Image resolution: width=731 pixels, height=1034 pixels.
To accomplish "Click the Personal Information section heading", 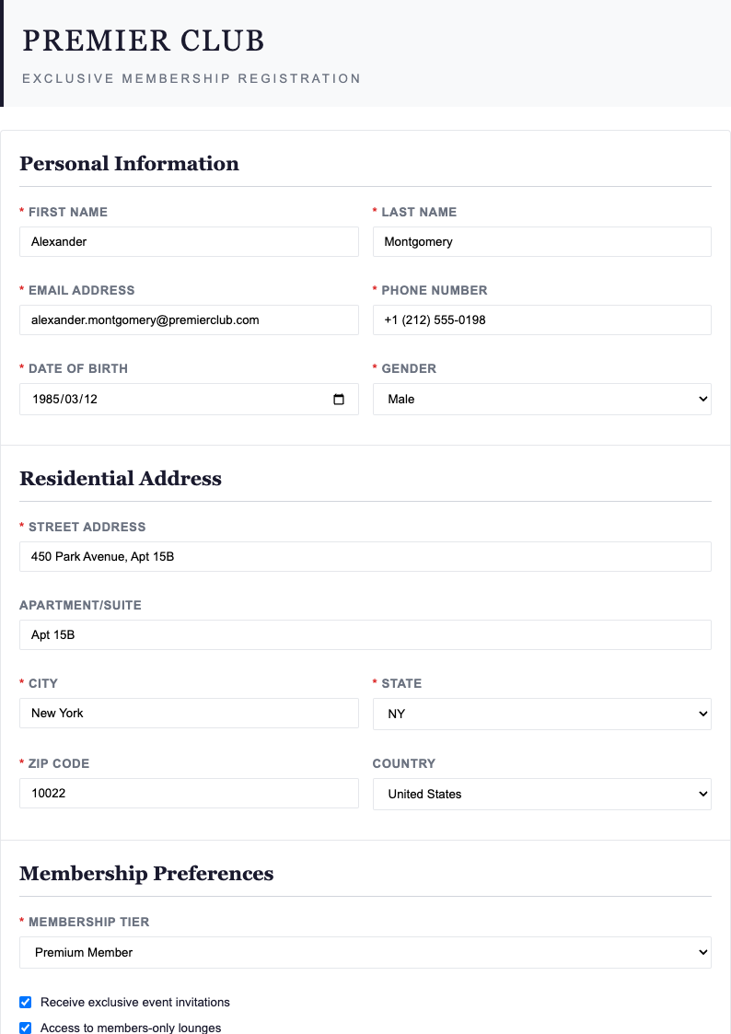I will (x=129, y=164).
